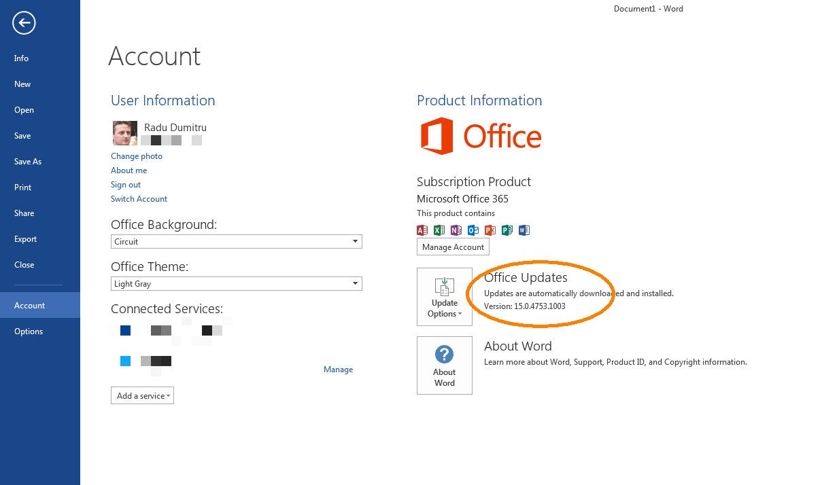This screenshot has width=822, height=485.
Task: Click the Product Information heading
Action: coord(479,101)
